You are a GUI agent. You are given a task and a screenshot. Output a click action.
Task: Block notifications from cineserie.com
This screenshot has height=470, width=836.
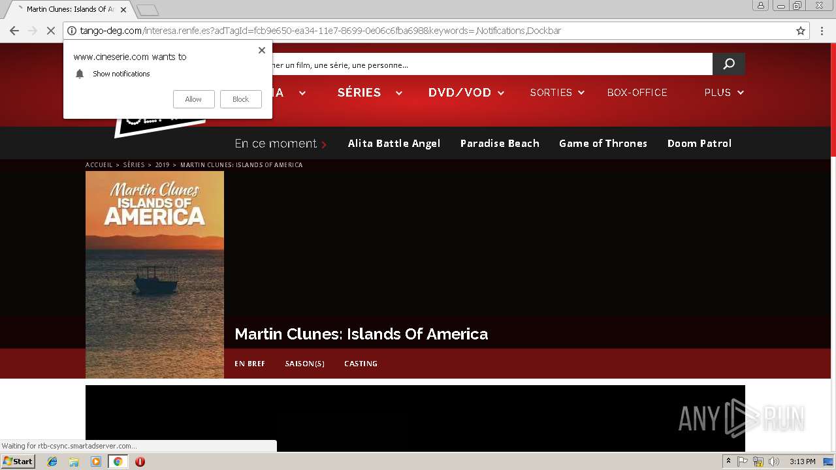(240, 99)
